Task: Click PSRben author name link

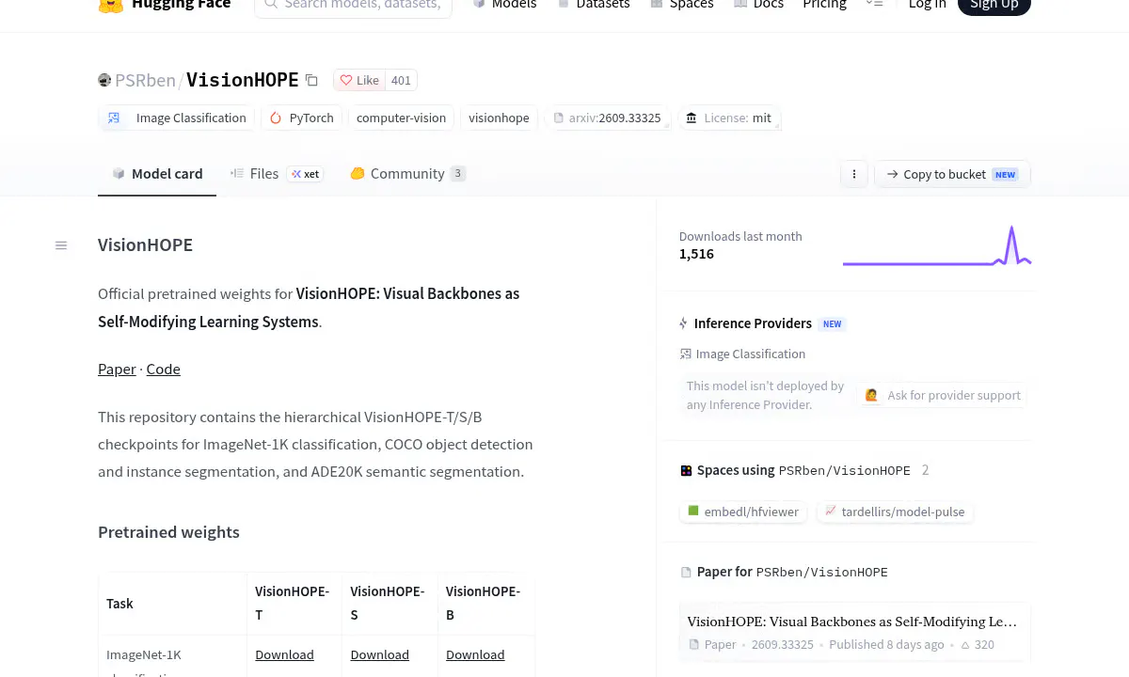Action: [x=145, y=80]
